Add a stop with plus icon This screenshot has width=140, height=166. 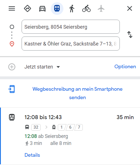[x=12, y=67]
